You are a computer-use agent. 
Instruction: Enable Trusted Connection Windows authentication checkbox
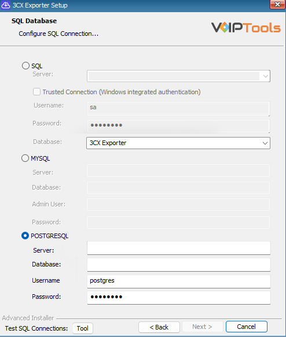(37, 92)
